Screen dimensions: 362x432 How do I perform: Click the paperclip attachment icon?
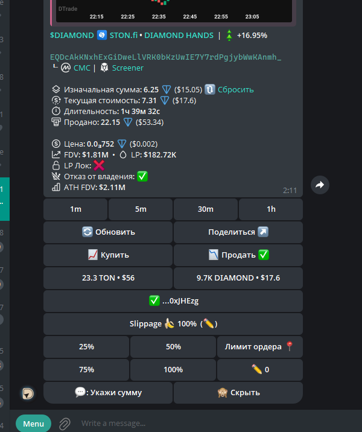click(65, 424)
